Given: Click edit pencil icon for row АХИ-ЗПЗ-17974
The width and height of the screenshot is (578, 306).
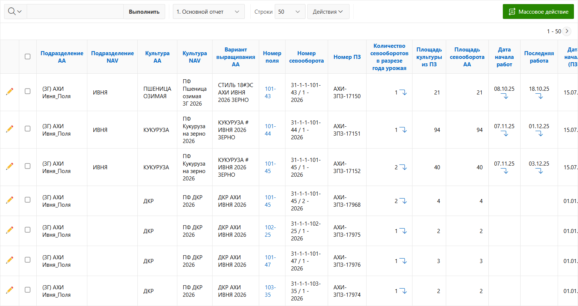Looking at the screenshot, I should click(x=10, y=290).
